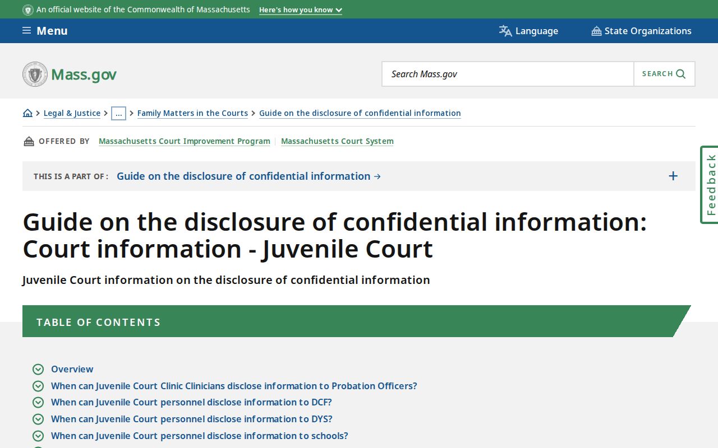The image size is (718, 448).
Task: Open the parent guide link in 'This is a part of'
Action: click(x=248, y=176)
